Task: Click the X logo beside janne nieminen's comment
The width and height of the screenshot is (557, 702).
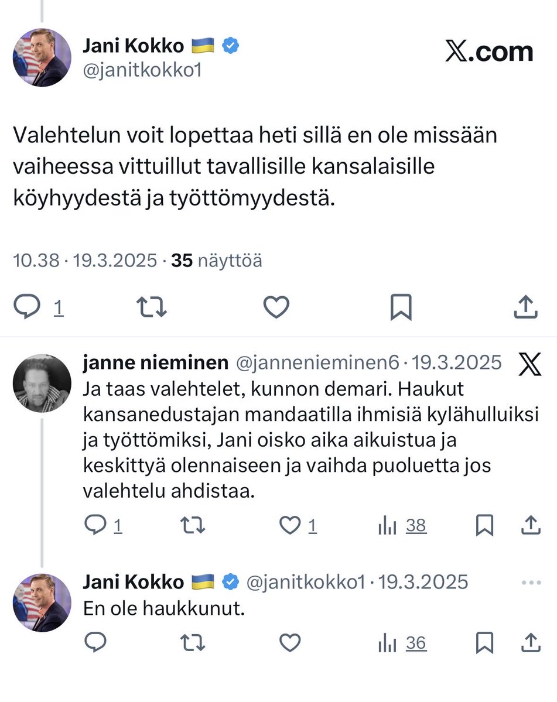Action: click(530, 364)
